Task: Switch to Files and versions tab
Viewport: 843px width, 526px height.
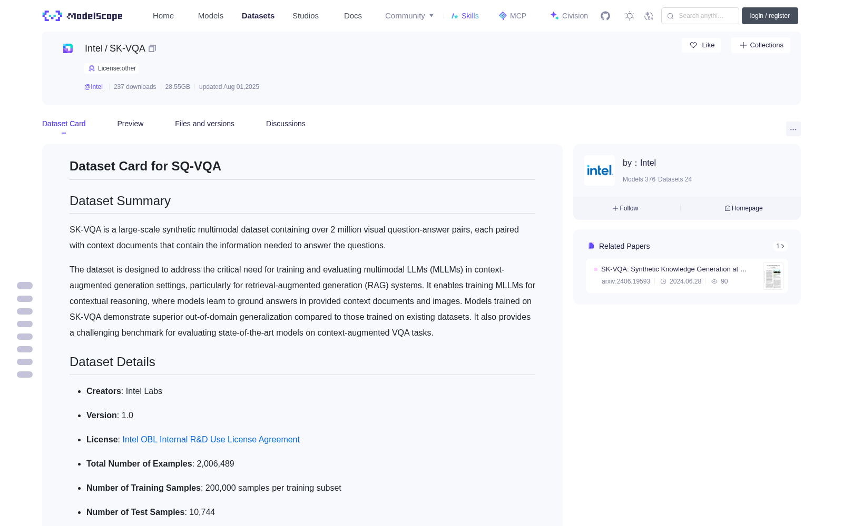Action: [204, 124]
